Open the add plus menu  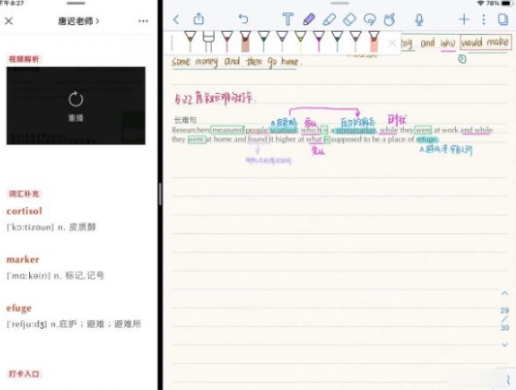coord(464,19)
